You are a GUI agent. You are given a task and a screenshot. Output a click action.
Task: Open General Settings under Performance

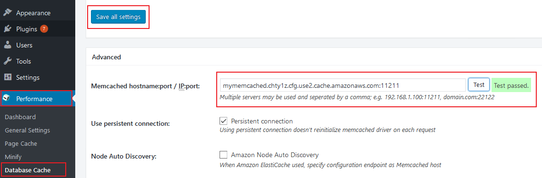point(27,131)
